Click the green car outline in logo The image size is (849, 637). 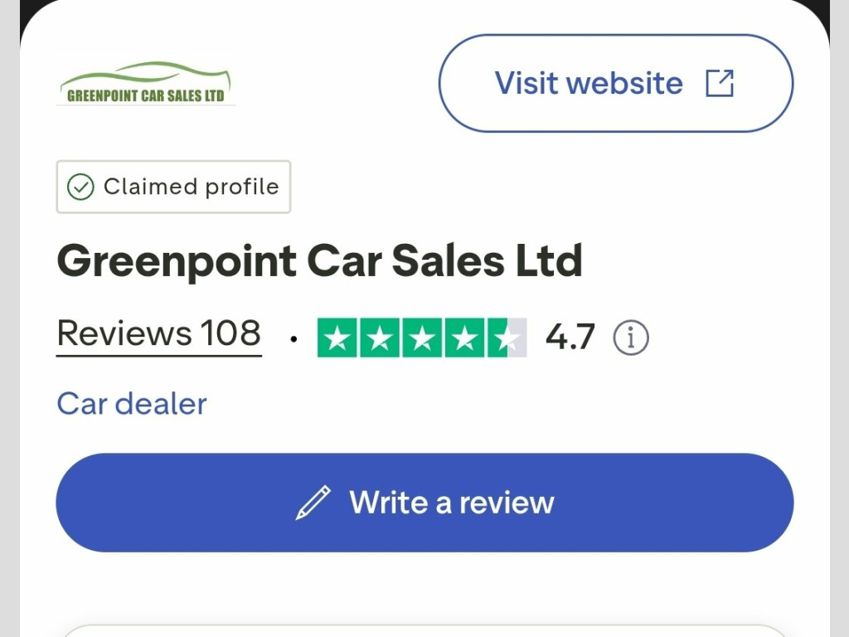click(x=146, y=75)
